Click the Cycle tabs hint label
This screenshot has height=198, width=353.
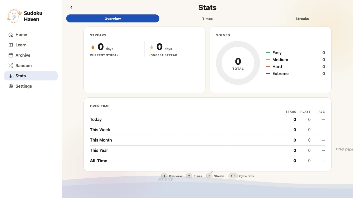pos(247,176)
